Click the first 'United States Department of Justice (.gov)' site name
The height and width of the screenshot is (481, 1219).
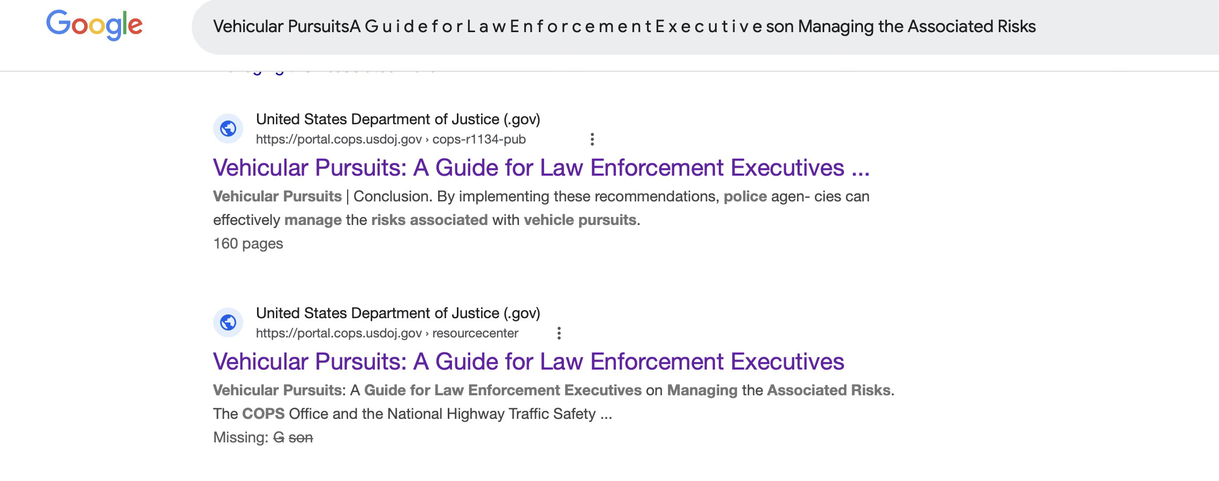click(x=398, y=119)
